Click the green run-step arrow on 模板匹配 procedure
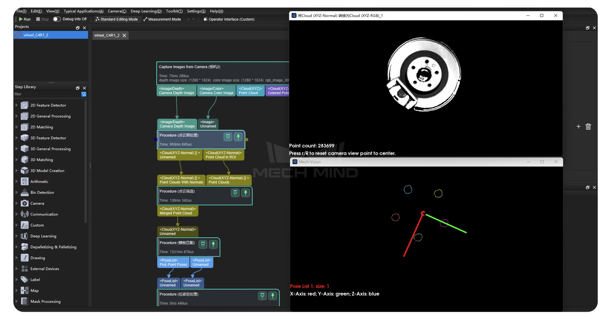The width and height of the screenshot is (611, 319). tap(213, 244)
